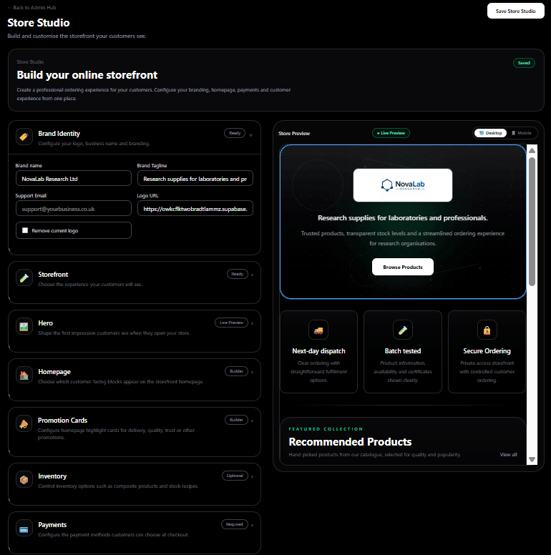This screenshot has width=551, height=555.
Task: Expand the Promotion Cards section chevron
Action: click(x=252, y=421)
